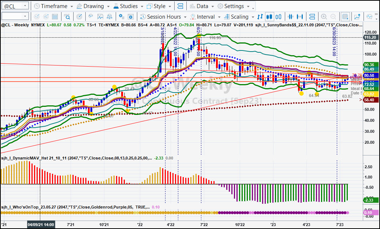
Task: Decrease bar spacing with compress icon
Action: [x=290, y=17]
